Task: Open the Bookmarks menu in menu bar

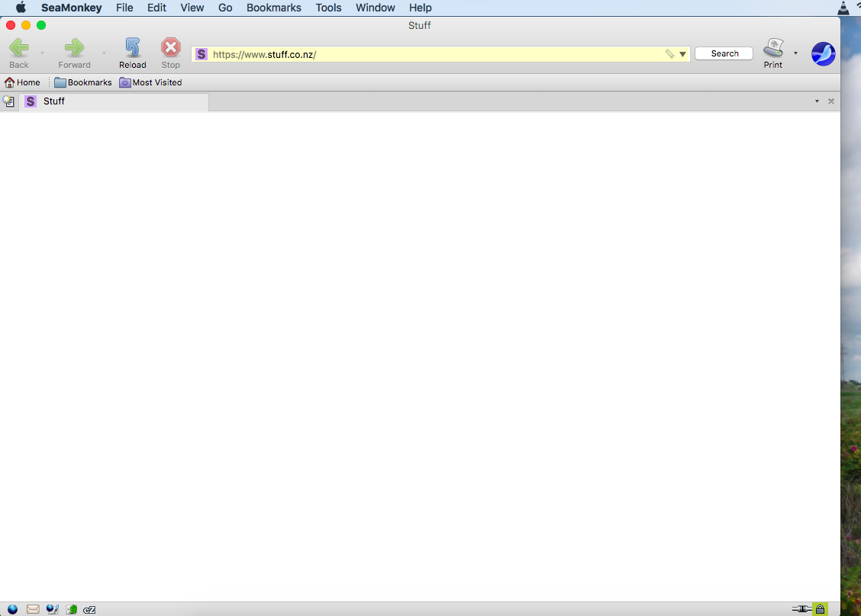Action: (273, 8)
